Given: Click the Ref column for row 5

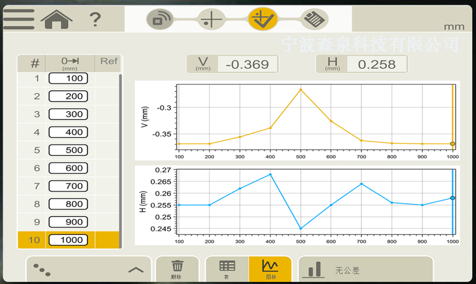Looking at the screenshot, I should (x=107, y=150).
